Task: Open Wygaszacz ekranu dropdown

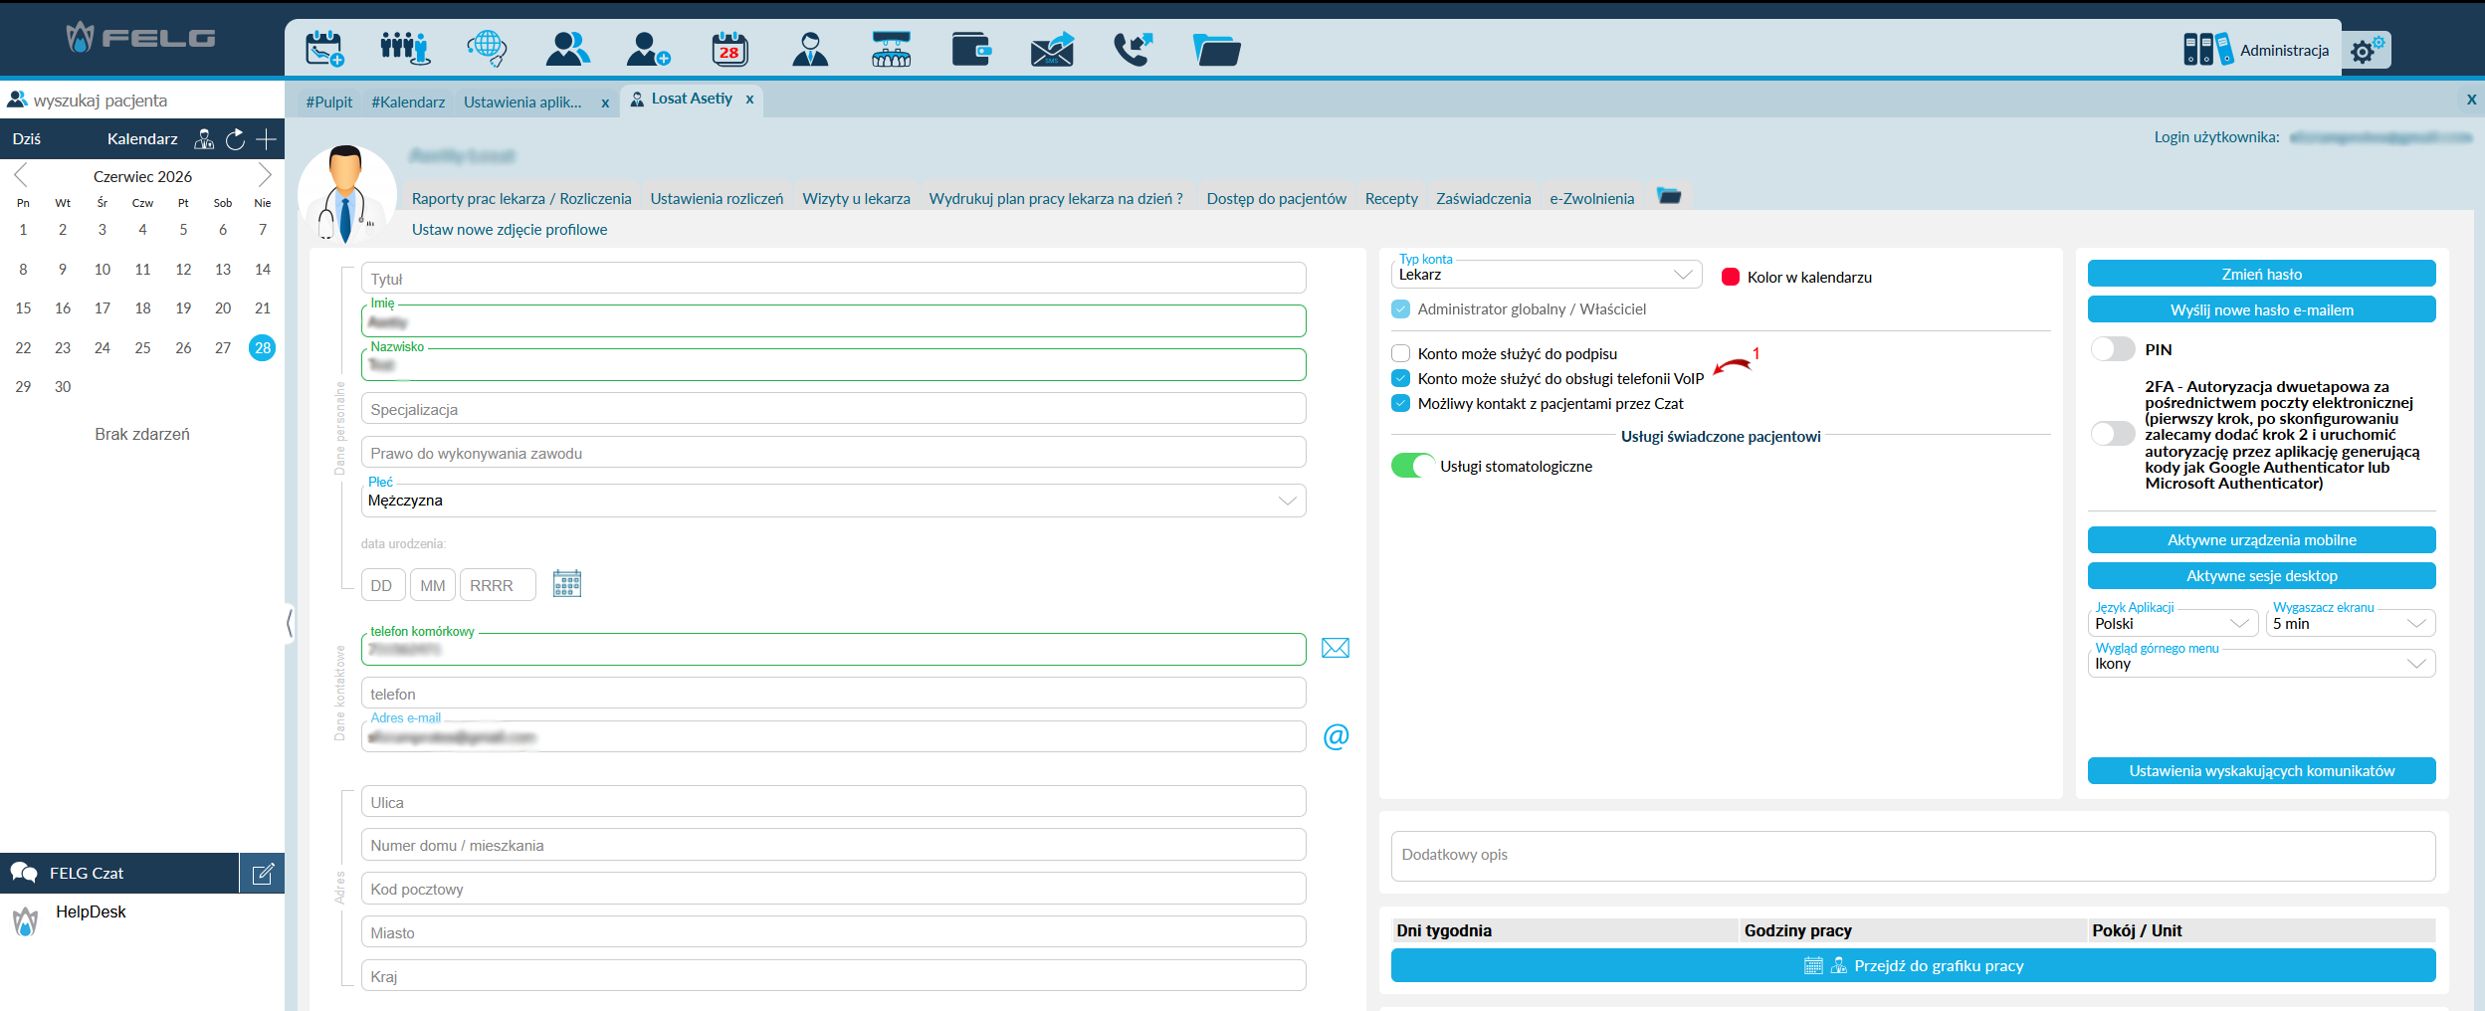Action: coord(2351,624)
